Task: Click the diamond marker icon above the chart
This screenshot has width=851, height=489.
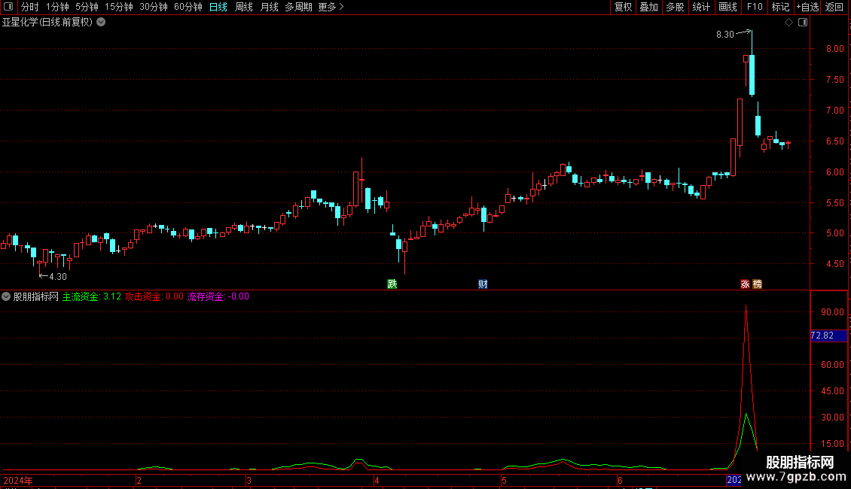Action: click(x=788, y=23)
